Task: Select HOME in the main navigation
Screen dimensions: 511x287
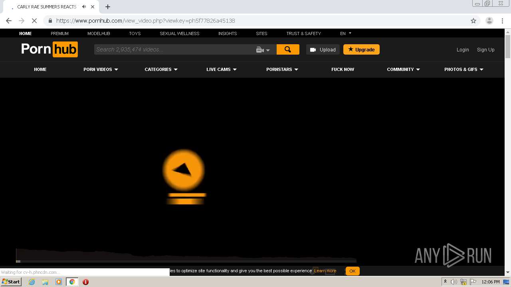Action: (40, 69)
